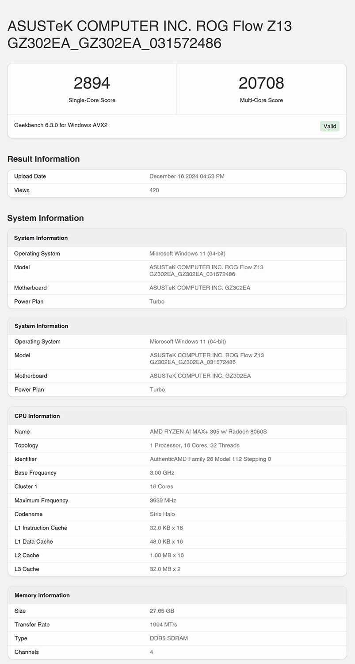Click the 1994 MT/s value

tap(164, 625)
